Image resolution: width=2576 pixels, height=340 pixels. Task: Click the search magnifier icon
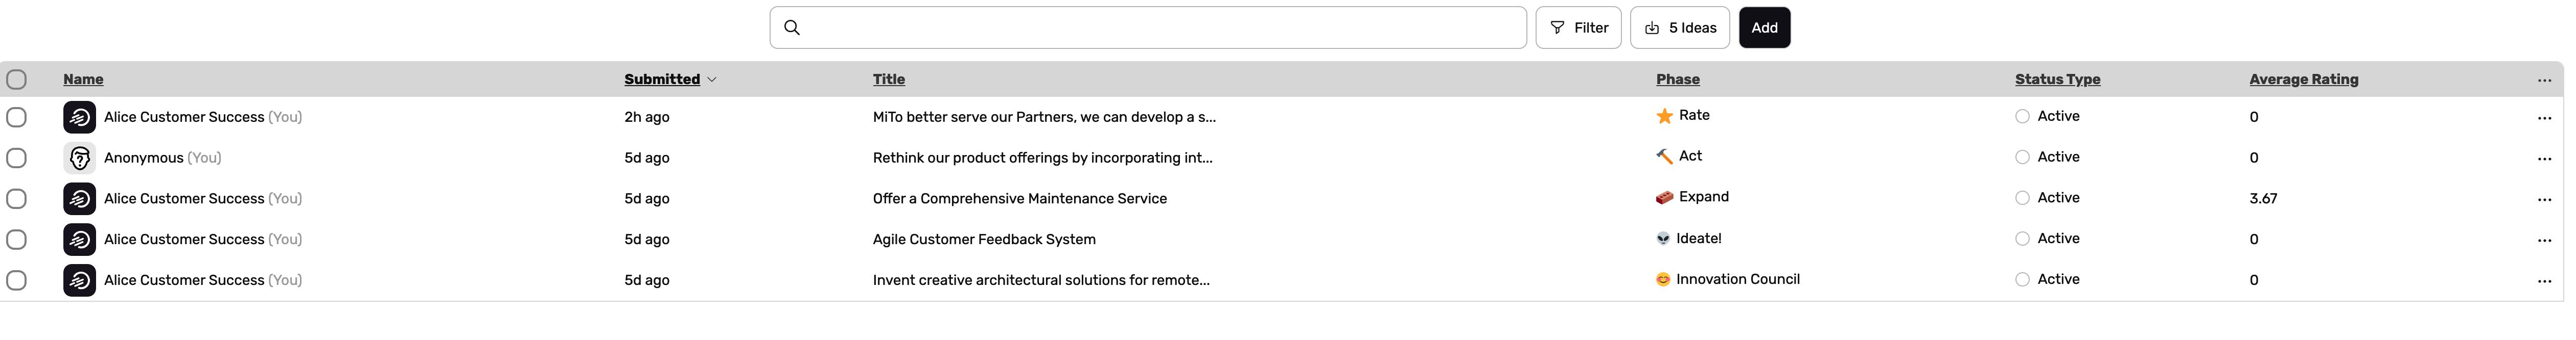click(791, 28)
